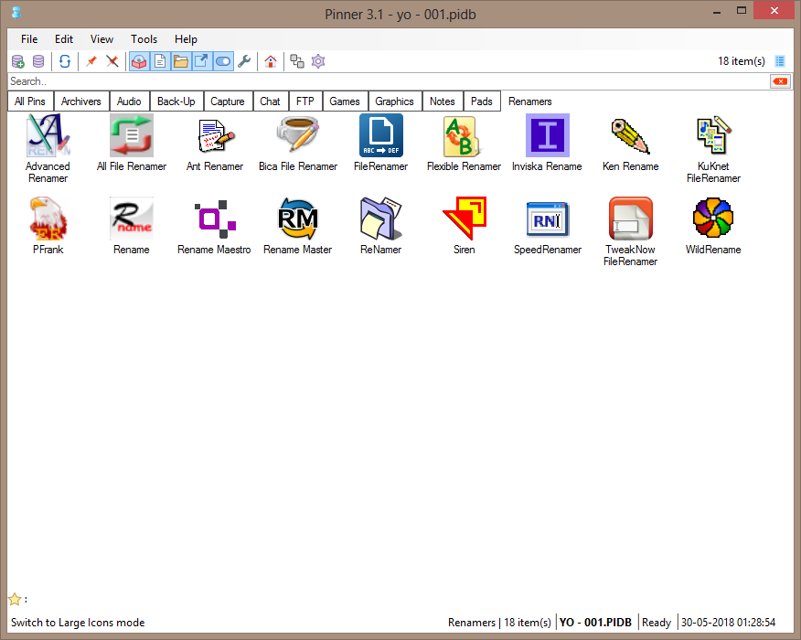Screen dimensions: 801x640
Task: Toggle the folders filter with the folder icon
Action: [181, 62]
